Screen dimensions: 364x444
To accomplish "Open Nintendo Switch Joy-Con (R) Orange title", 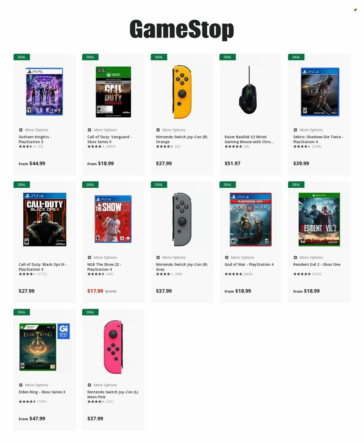I will [181, 139].
